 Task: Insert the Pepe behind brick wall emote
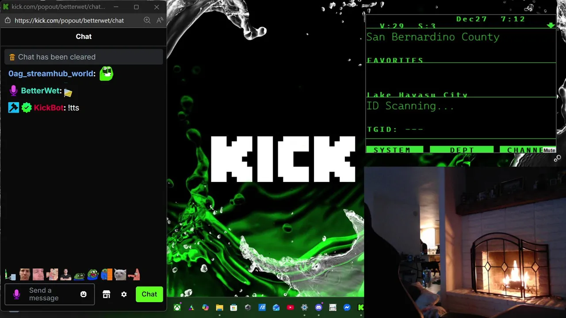107,275
